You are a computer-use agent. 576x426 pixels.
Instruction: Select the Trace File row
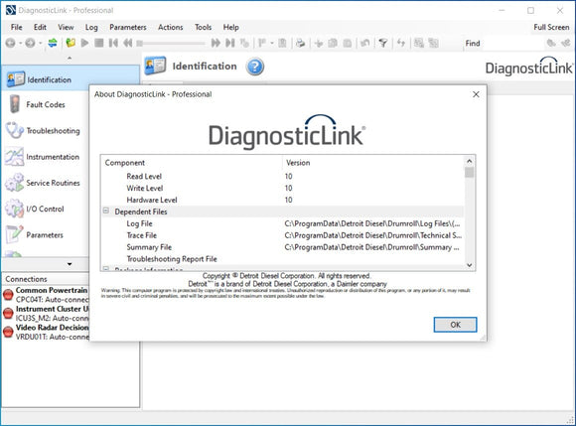click(x=282, y=235)
